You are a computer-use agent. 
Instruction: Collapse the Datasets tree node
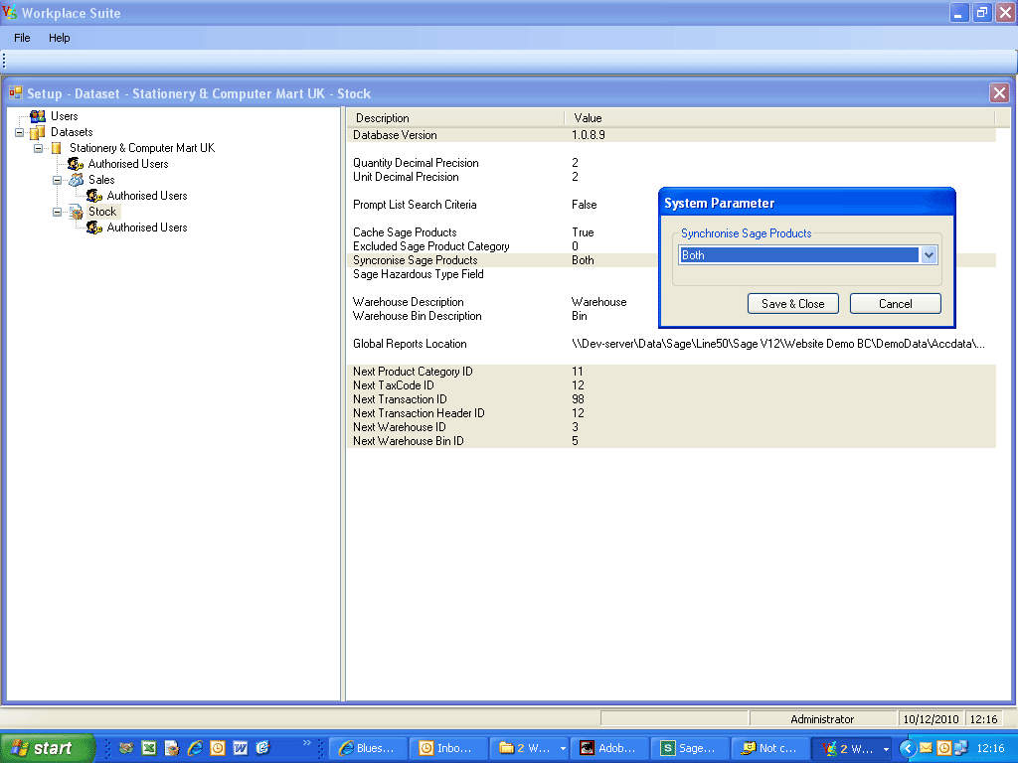pos(20,132)
